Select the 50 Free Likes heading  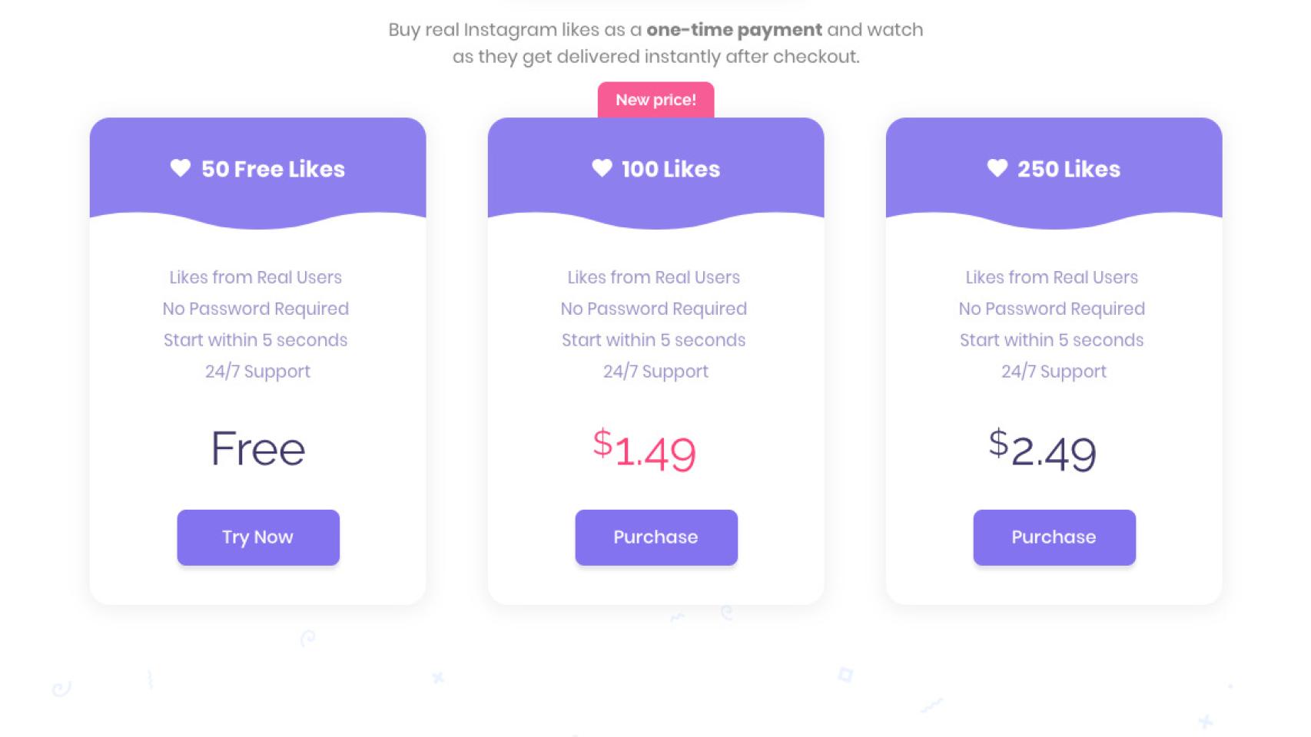(273, 169)
